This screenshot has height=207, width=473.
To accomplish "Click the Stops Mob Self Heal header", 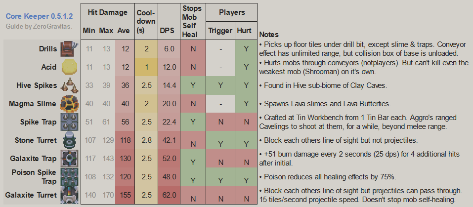I will [192, 21].
